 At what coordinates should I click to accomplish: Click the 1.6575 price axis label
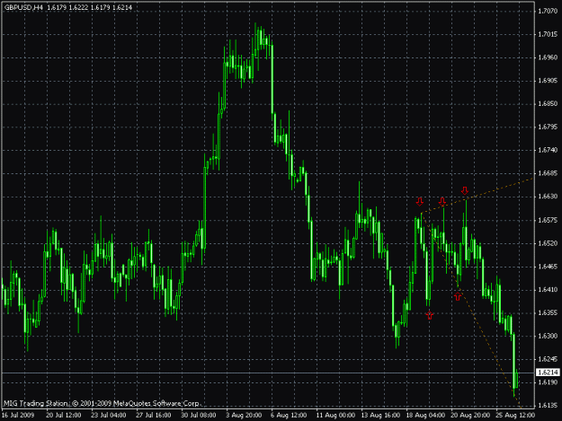click(548, 220)
